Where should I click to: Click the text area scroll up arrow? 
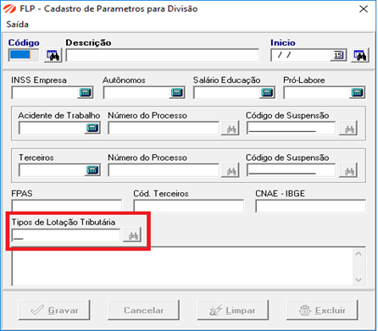[359, 254]
